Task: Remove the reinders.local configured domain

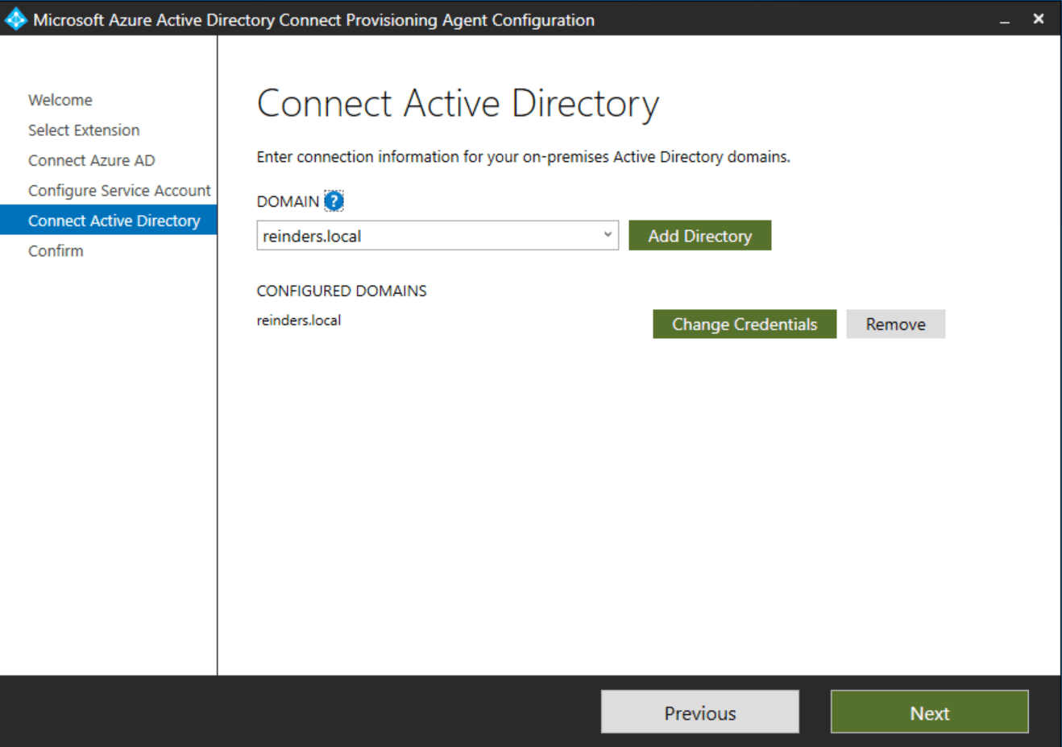Action: coord(895,324)
